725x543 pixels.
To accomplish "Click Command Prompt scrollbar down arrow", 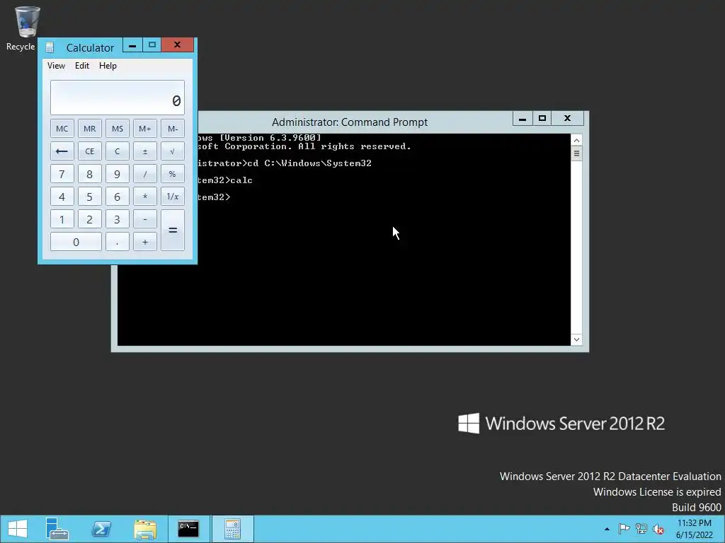I will point(576,340).
